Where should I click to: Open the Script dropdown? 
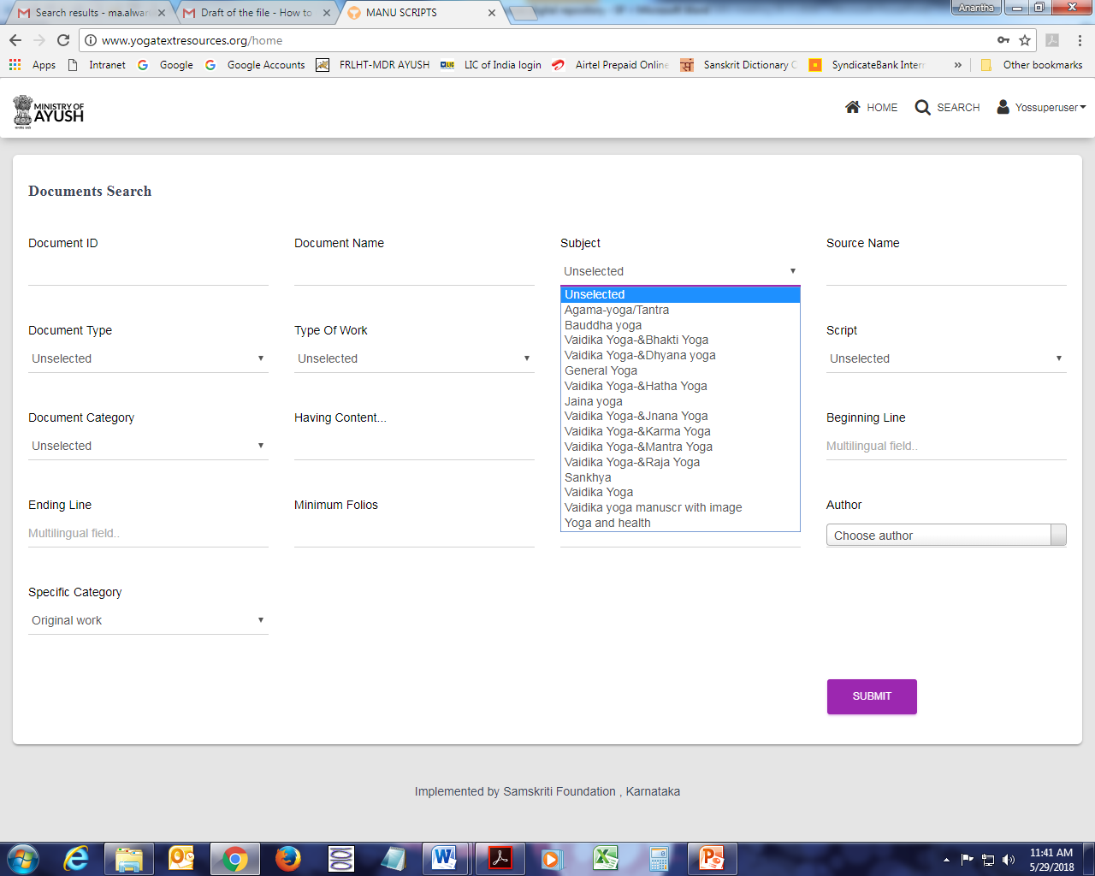(x=945, y=358)
